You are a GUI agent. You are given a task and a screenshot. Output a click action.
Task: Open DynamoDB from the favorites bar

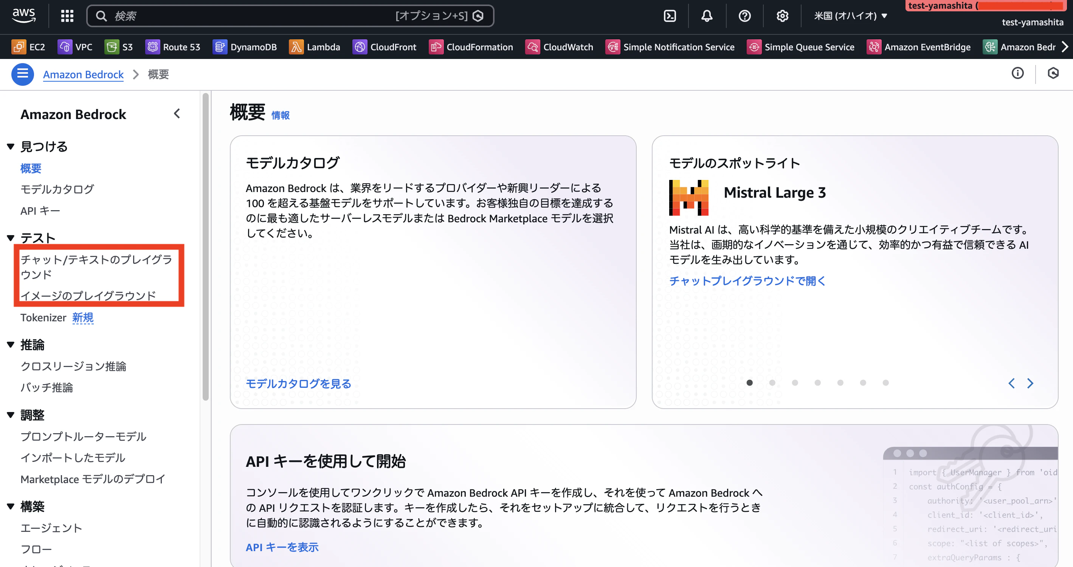click(x=245, y=46)
